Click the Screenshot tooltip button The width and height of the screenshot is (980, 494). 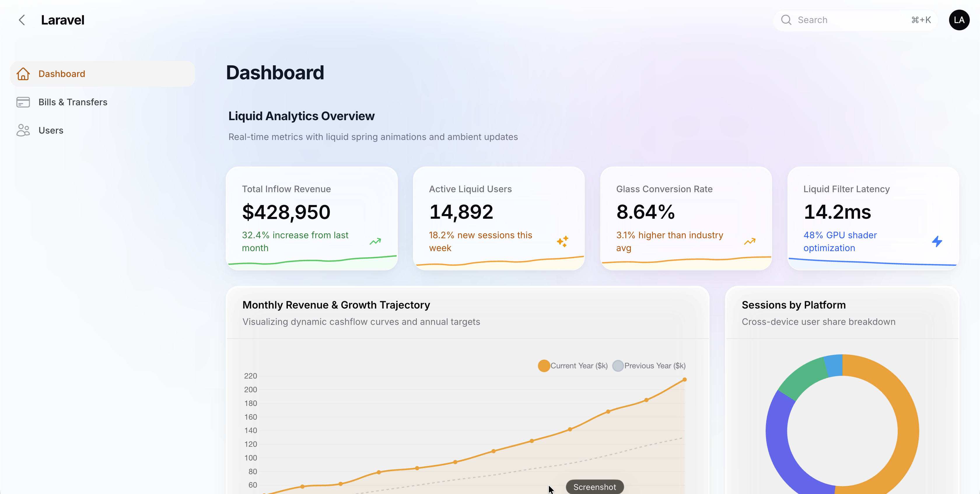(x=595, y=487)
